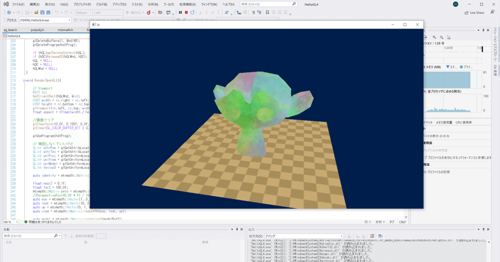Click the Open File folder icon

tap(36, 13)
